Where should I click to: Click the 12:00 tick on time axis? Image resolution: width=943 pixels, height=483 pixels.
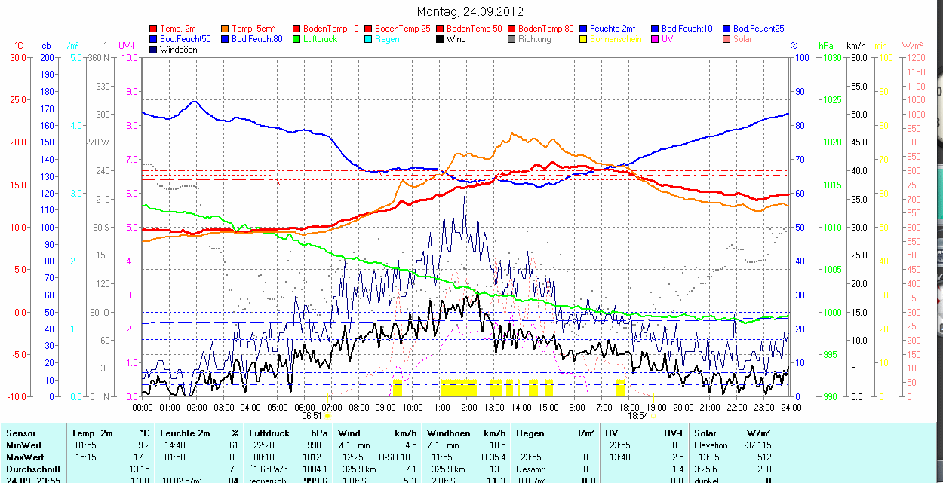point(467,407)
